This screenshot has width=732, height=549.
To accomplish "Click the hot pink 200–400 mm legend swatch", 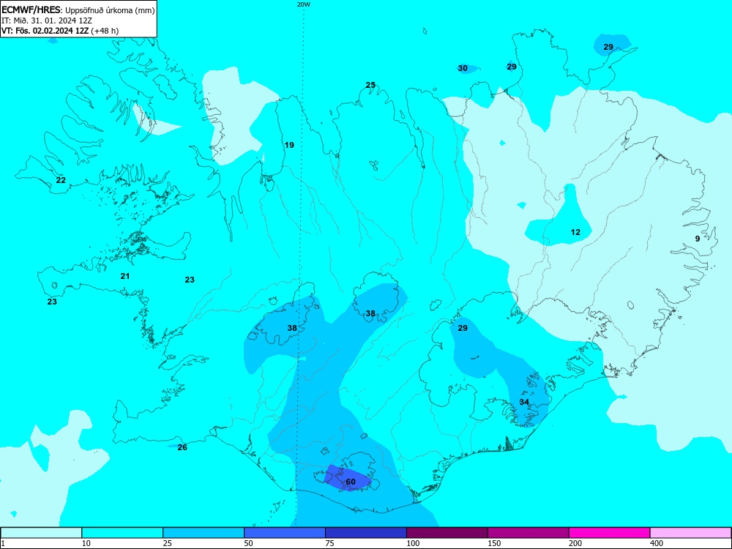I will click(x=610, y=533).
